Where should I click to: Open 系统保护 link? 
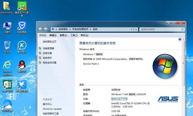pyautogui.click(x=47, y=58)
